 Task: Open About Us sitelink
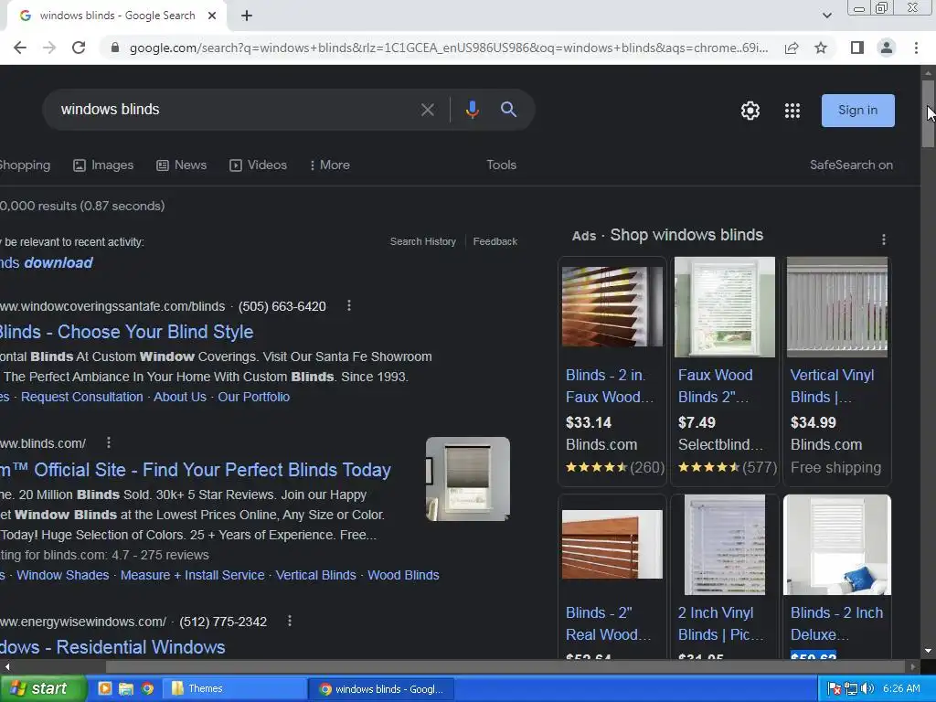point(180,397)
